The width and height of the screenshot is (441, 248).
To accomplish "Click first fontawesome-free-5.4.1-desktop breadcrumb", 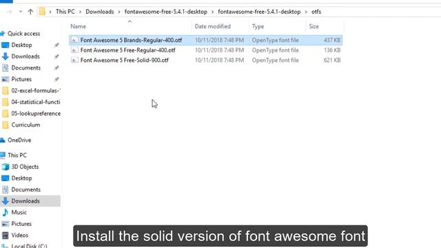I will [165, 12].
